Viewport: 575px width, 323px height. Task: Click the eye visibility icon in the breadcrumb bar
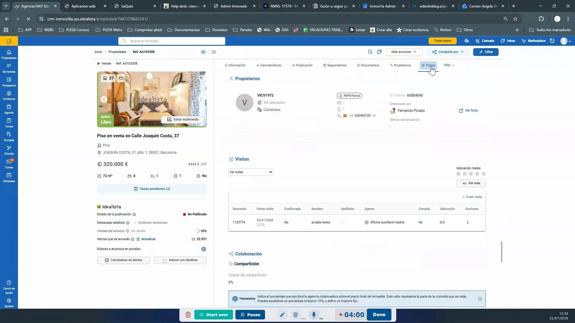click(203, 52)
